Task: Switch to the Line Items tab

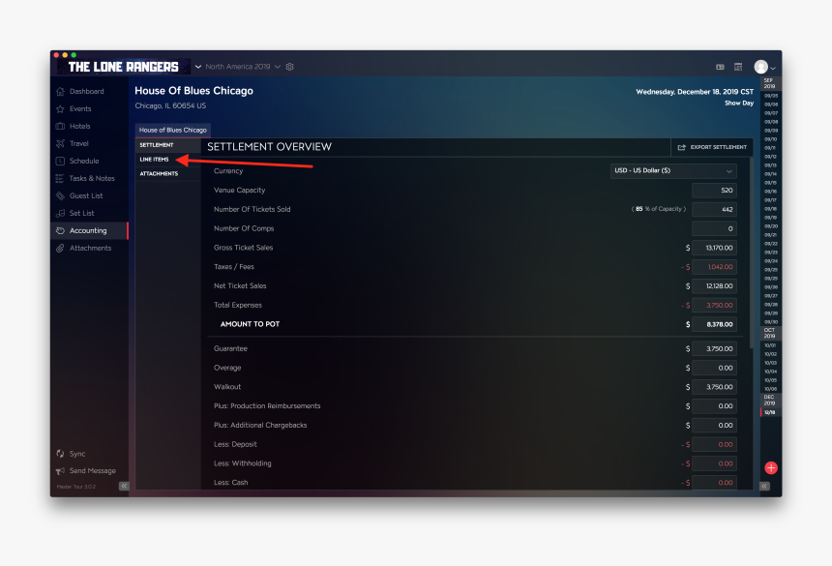Action: click(x=154, y=159)
